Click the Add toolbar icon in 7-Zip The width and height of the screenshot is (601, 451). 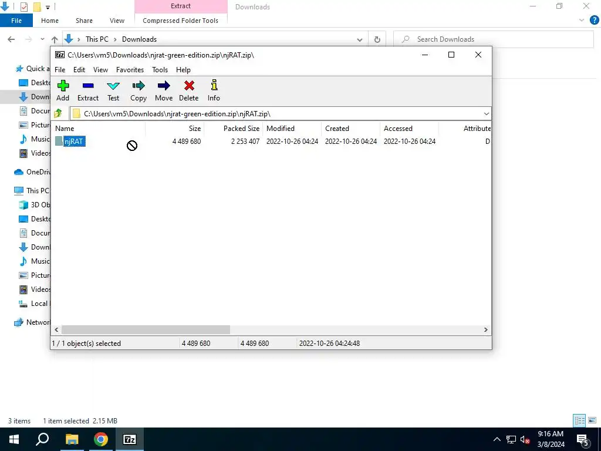[63, 91]
